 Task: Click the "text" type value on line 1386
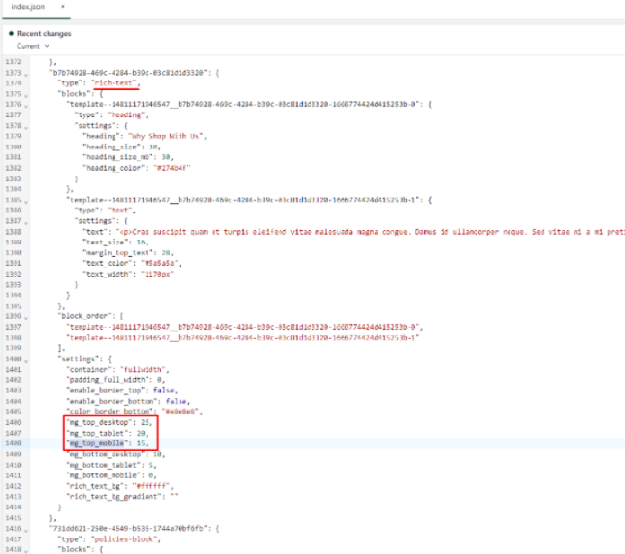click(x=119, y=210)
